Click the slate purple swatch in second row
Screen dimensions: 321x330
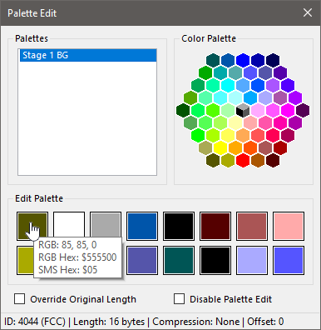(142, 260)
